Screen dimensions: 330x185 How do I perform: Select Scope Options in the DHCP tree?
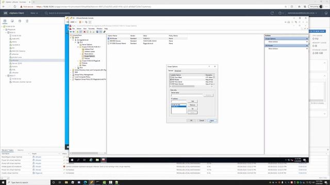click(x=89, y=56)
